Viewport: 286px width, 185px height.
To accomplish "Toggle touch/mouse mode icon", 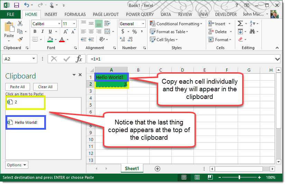I will (52, 5).
